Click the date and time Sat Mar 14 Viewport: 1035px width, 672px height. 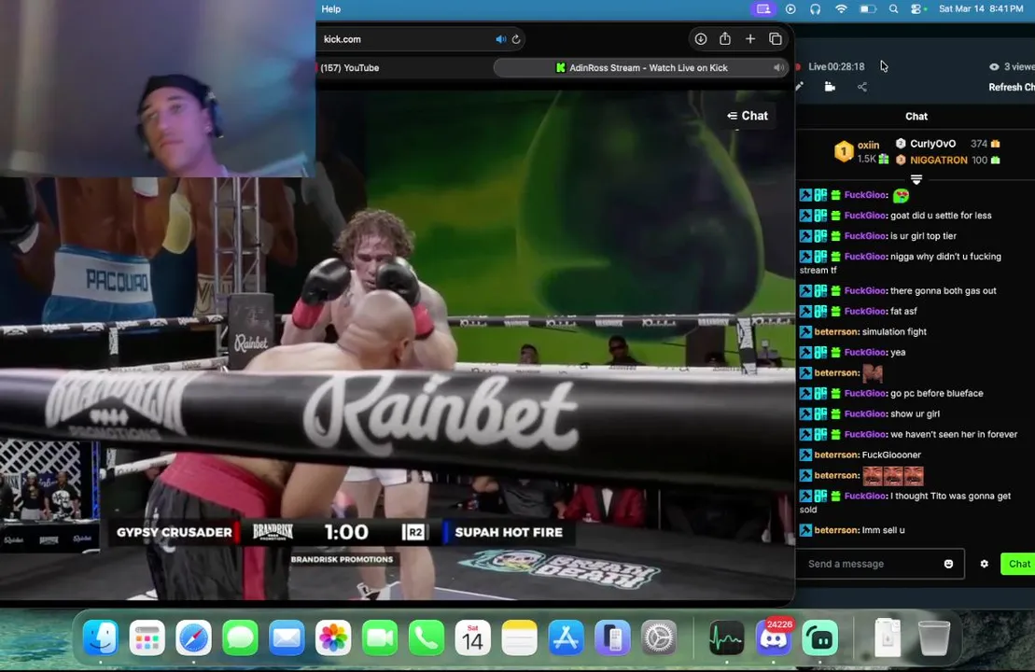click(x=981, y=9)
